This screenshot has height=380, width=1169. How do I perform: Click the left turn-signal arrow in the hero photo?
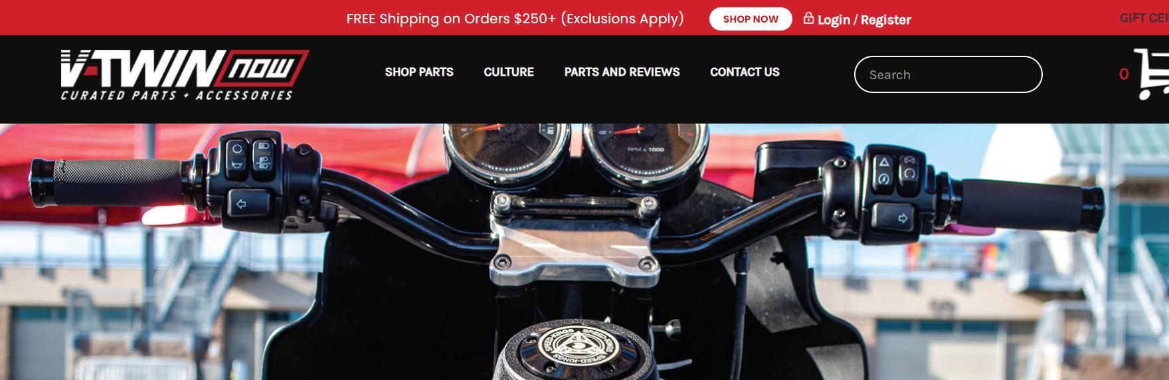pyautogui.click(x=241, y=203)
